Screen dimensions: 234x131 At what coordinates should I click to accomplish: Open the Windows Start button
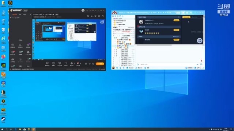point(2,130)
